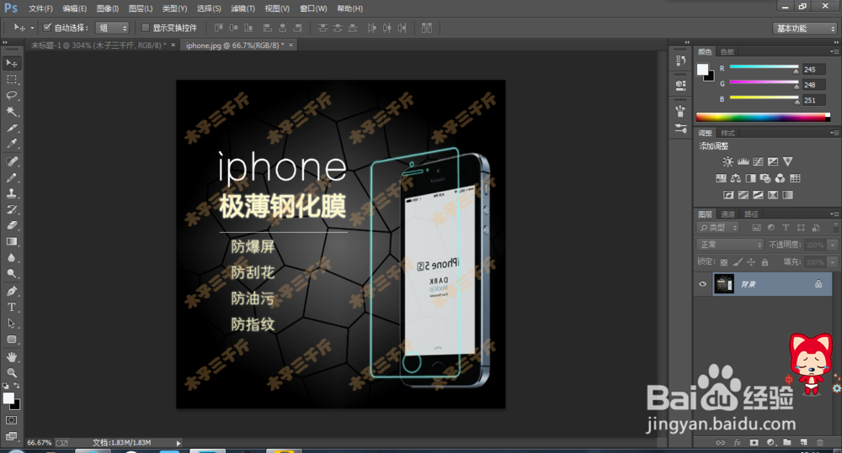Add a layer style (fx)
This screenshot has width=842, height=453.
tap(738, 442)
